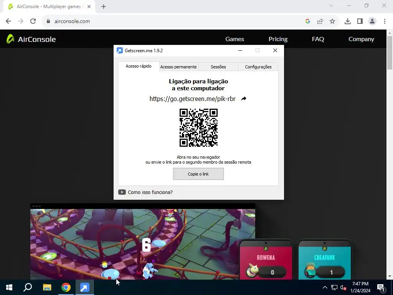Open the Chrome three-dot menu
Viewport: 393px width, 295px height.
click(x=385, y=21)
